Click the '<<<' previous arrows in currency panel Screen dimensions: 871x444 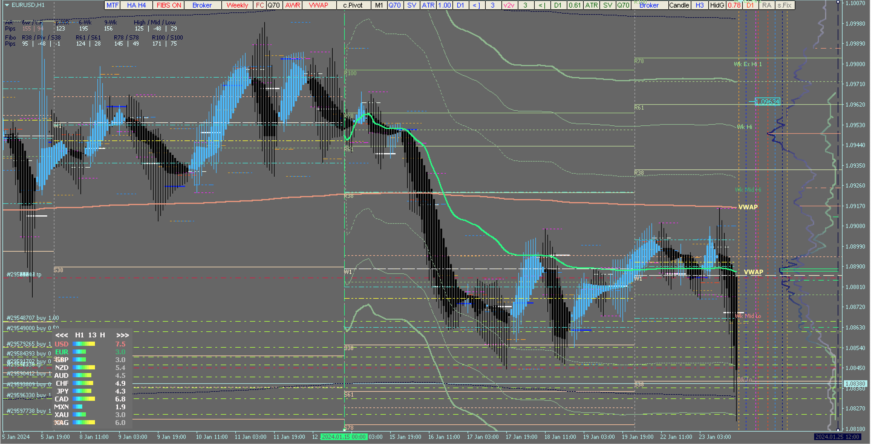click(x=61, y=335)
